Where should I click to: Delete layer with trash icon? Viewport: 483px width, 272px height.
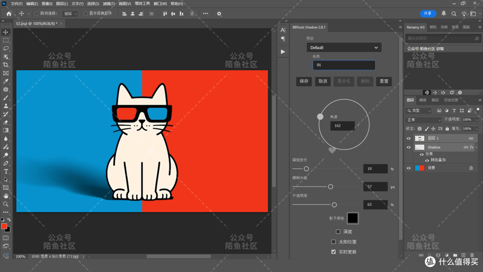(x=472, y=255)
